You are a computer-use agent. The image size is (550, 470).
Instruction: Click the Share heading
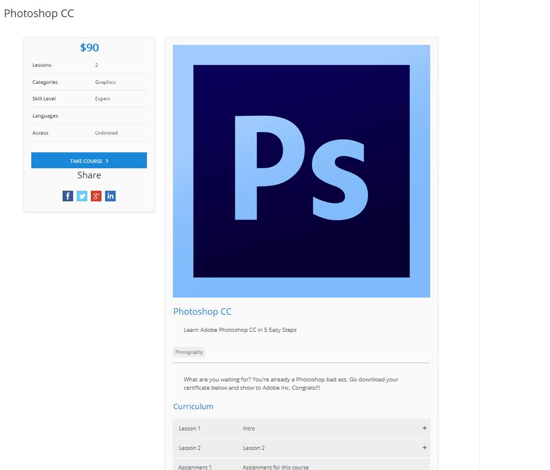(89, 175)
